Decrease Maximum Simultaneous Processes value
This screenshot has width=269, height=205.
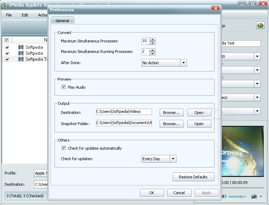152,43
